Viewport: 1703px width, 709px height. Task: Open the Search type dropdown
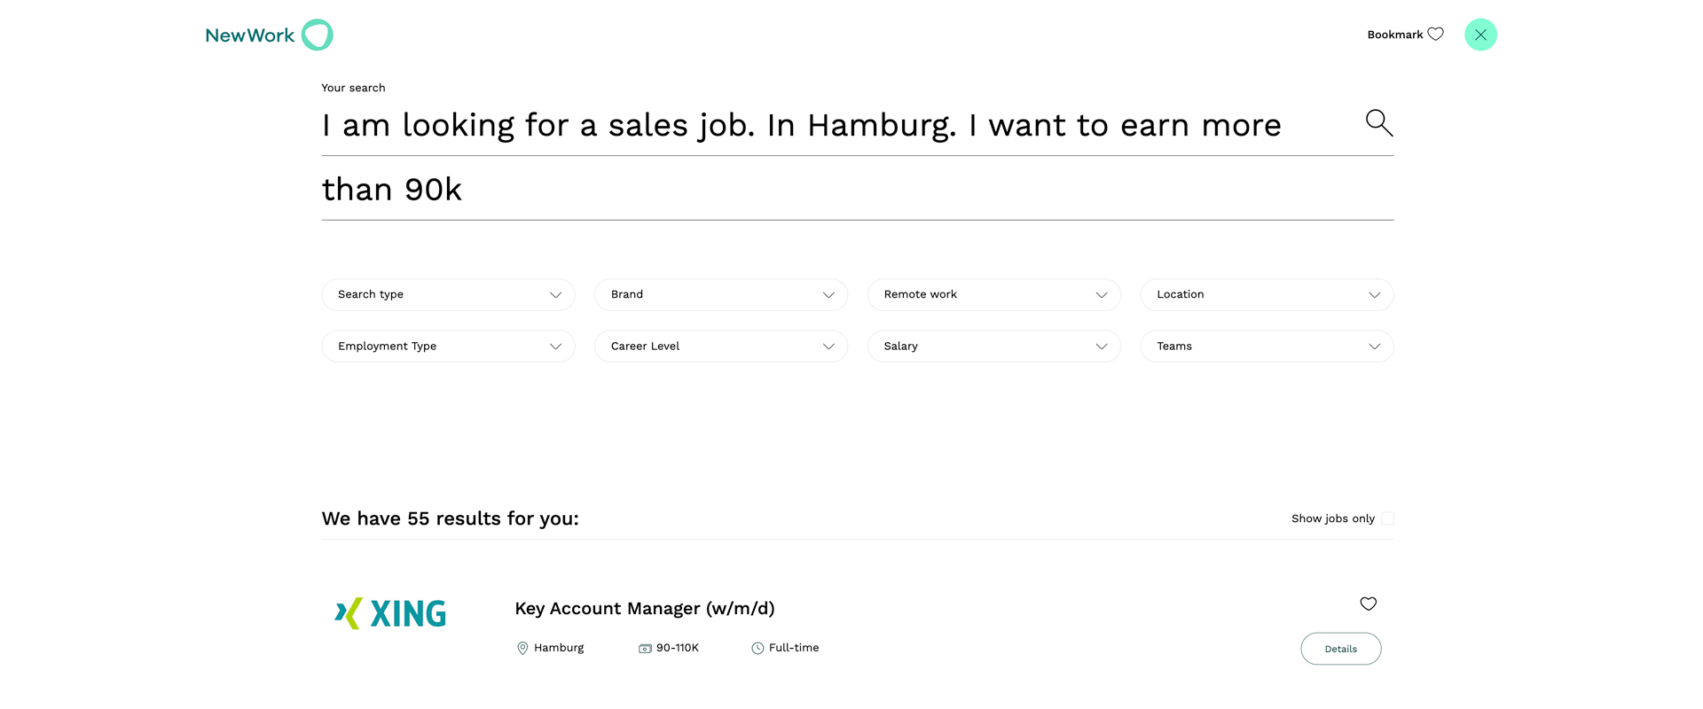click(x=448, y=294)
